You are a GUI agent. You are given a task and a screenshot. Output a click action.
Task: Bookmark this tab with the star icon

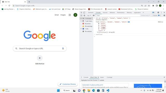coord(149,6)
